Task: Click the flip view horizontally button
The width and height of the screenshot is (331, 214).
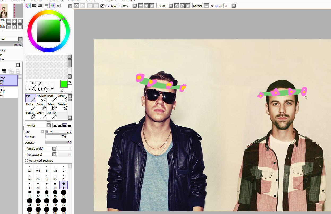Action: click(x=206, y=6)
